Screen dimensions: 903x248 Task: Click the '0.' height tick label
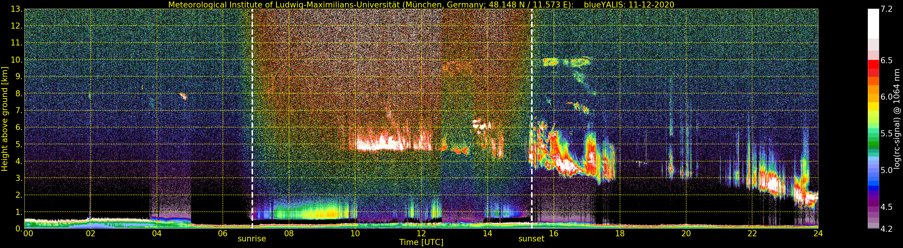point(19,228)
